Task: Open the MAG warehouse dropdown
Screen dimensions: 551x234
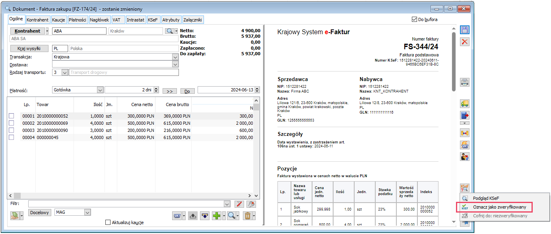Action: pos(88,213)
